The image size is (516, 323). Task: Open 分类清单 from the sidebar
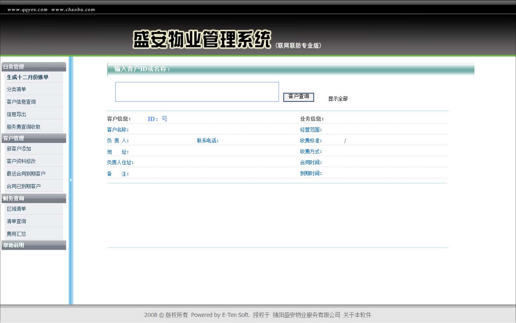point(17,89)
